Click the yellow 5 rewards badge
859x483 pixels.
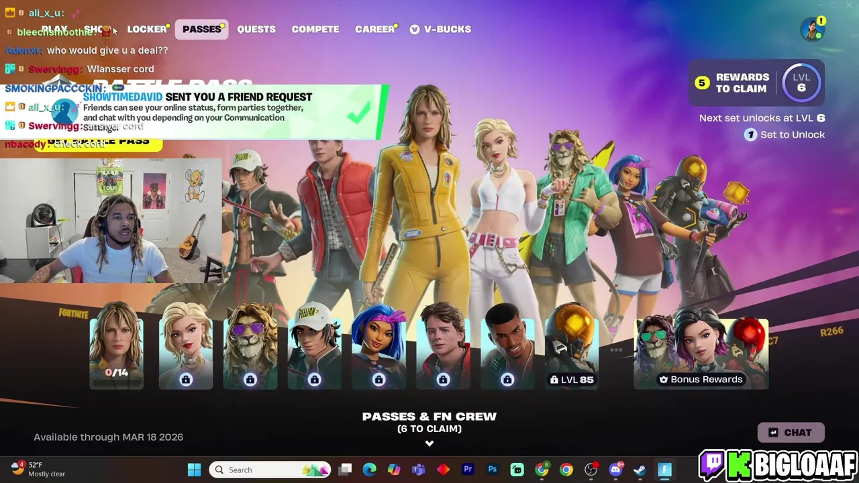point(702,83)
